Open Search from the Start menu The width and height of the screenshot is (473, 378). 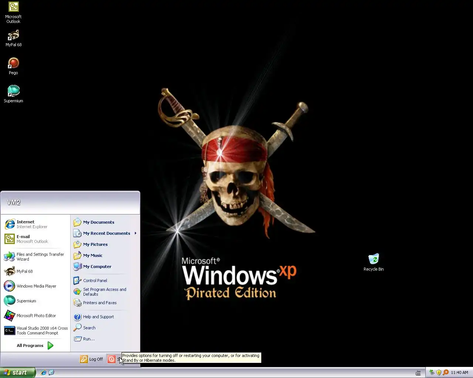tap(105, 328)
